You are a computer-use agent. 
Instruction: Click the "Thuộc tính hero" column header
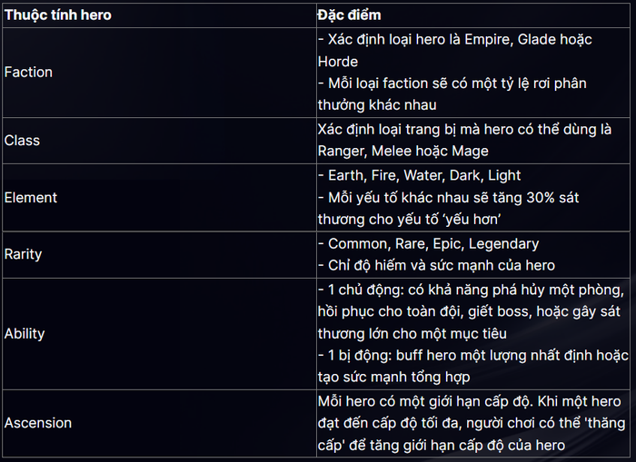pos(57,15)
